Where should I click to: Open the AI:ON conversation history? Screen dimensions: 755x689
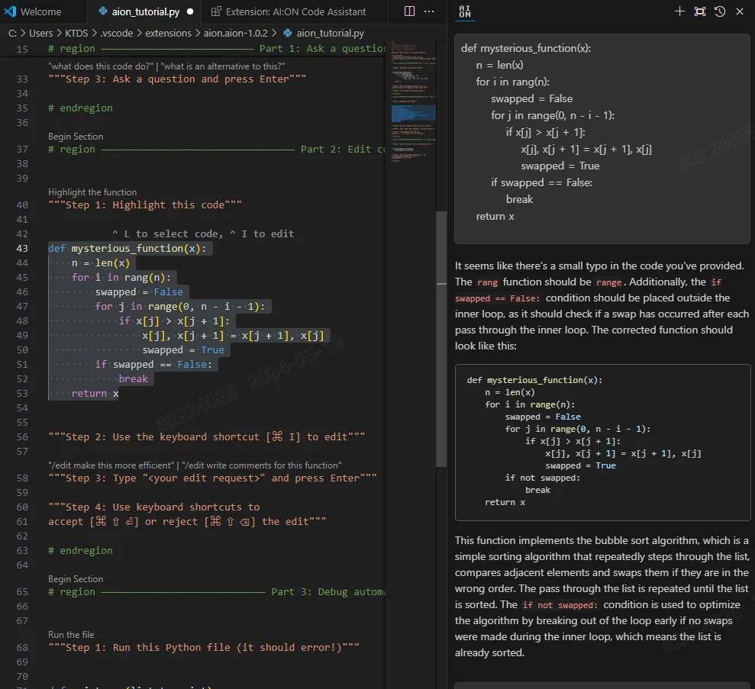tap(718, 11)
